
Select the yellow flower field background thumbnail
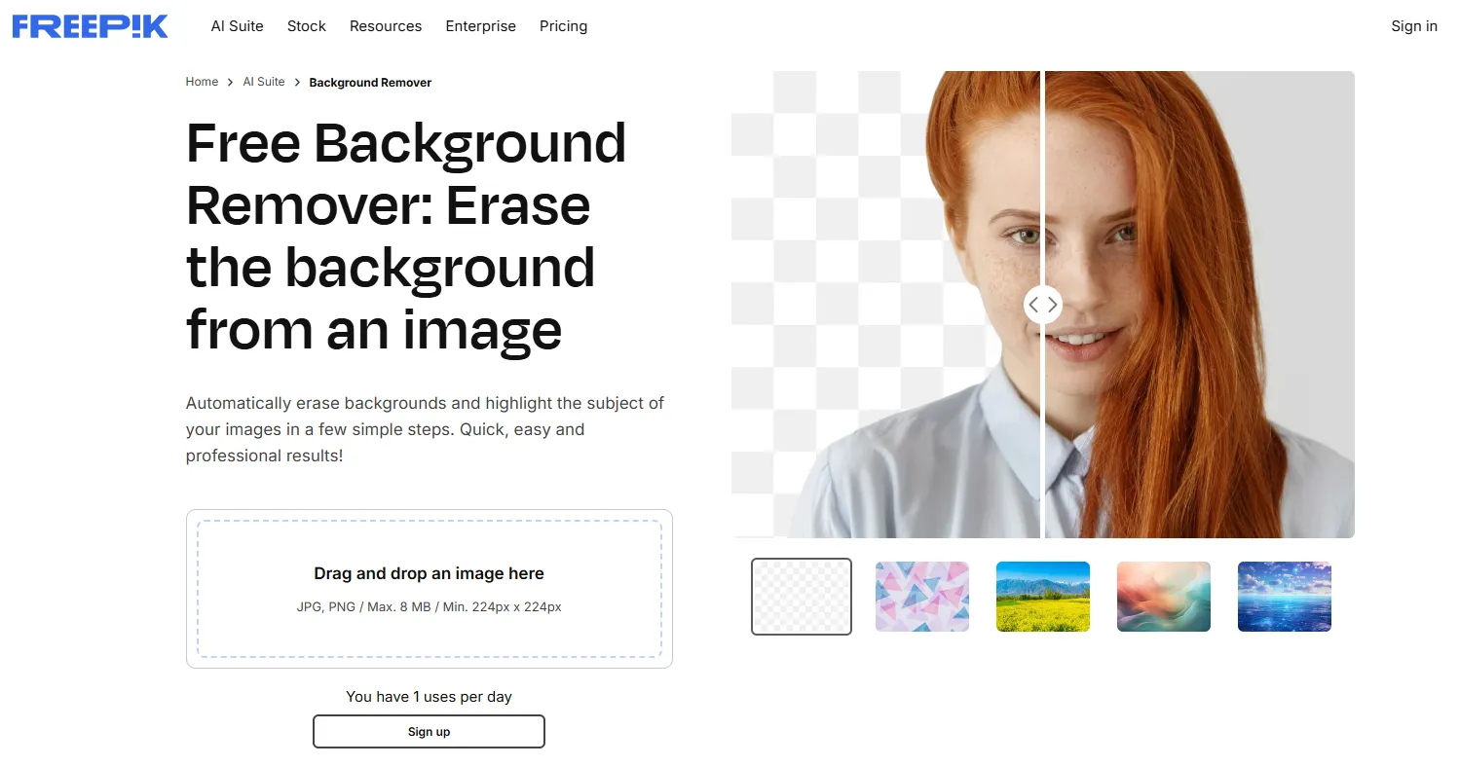pos(1043,597)
